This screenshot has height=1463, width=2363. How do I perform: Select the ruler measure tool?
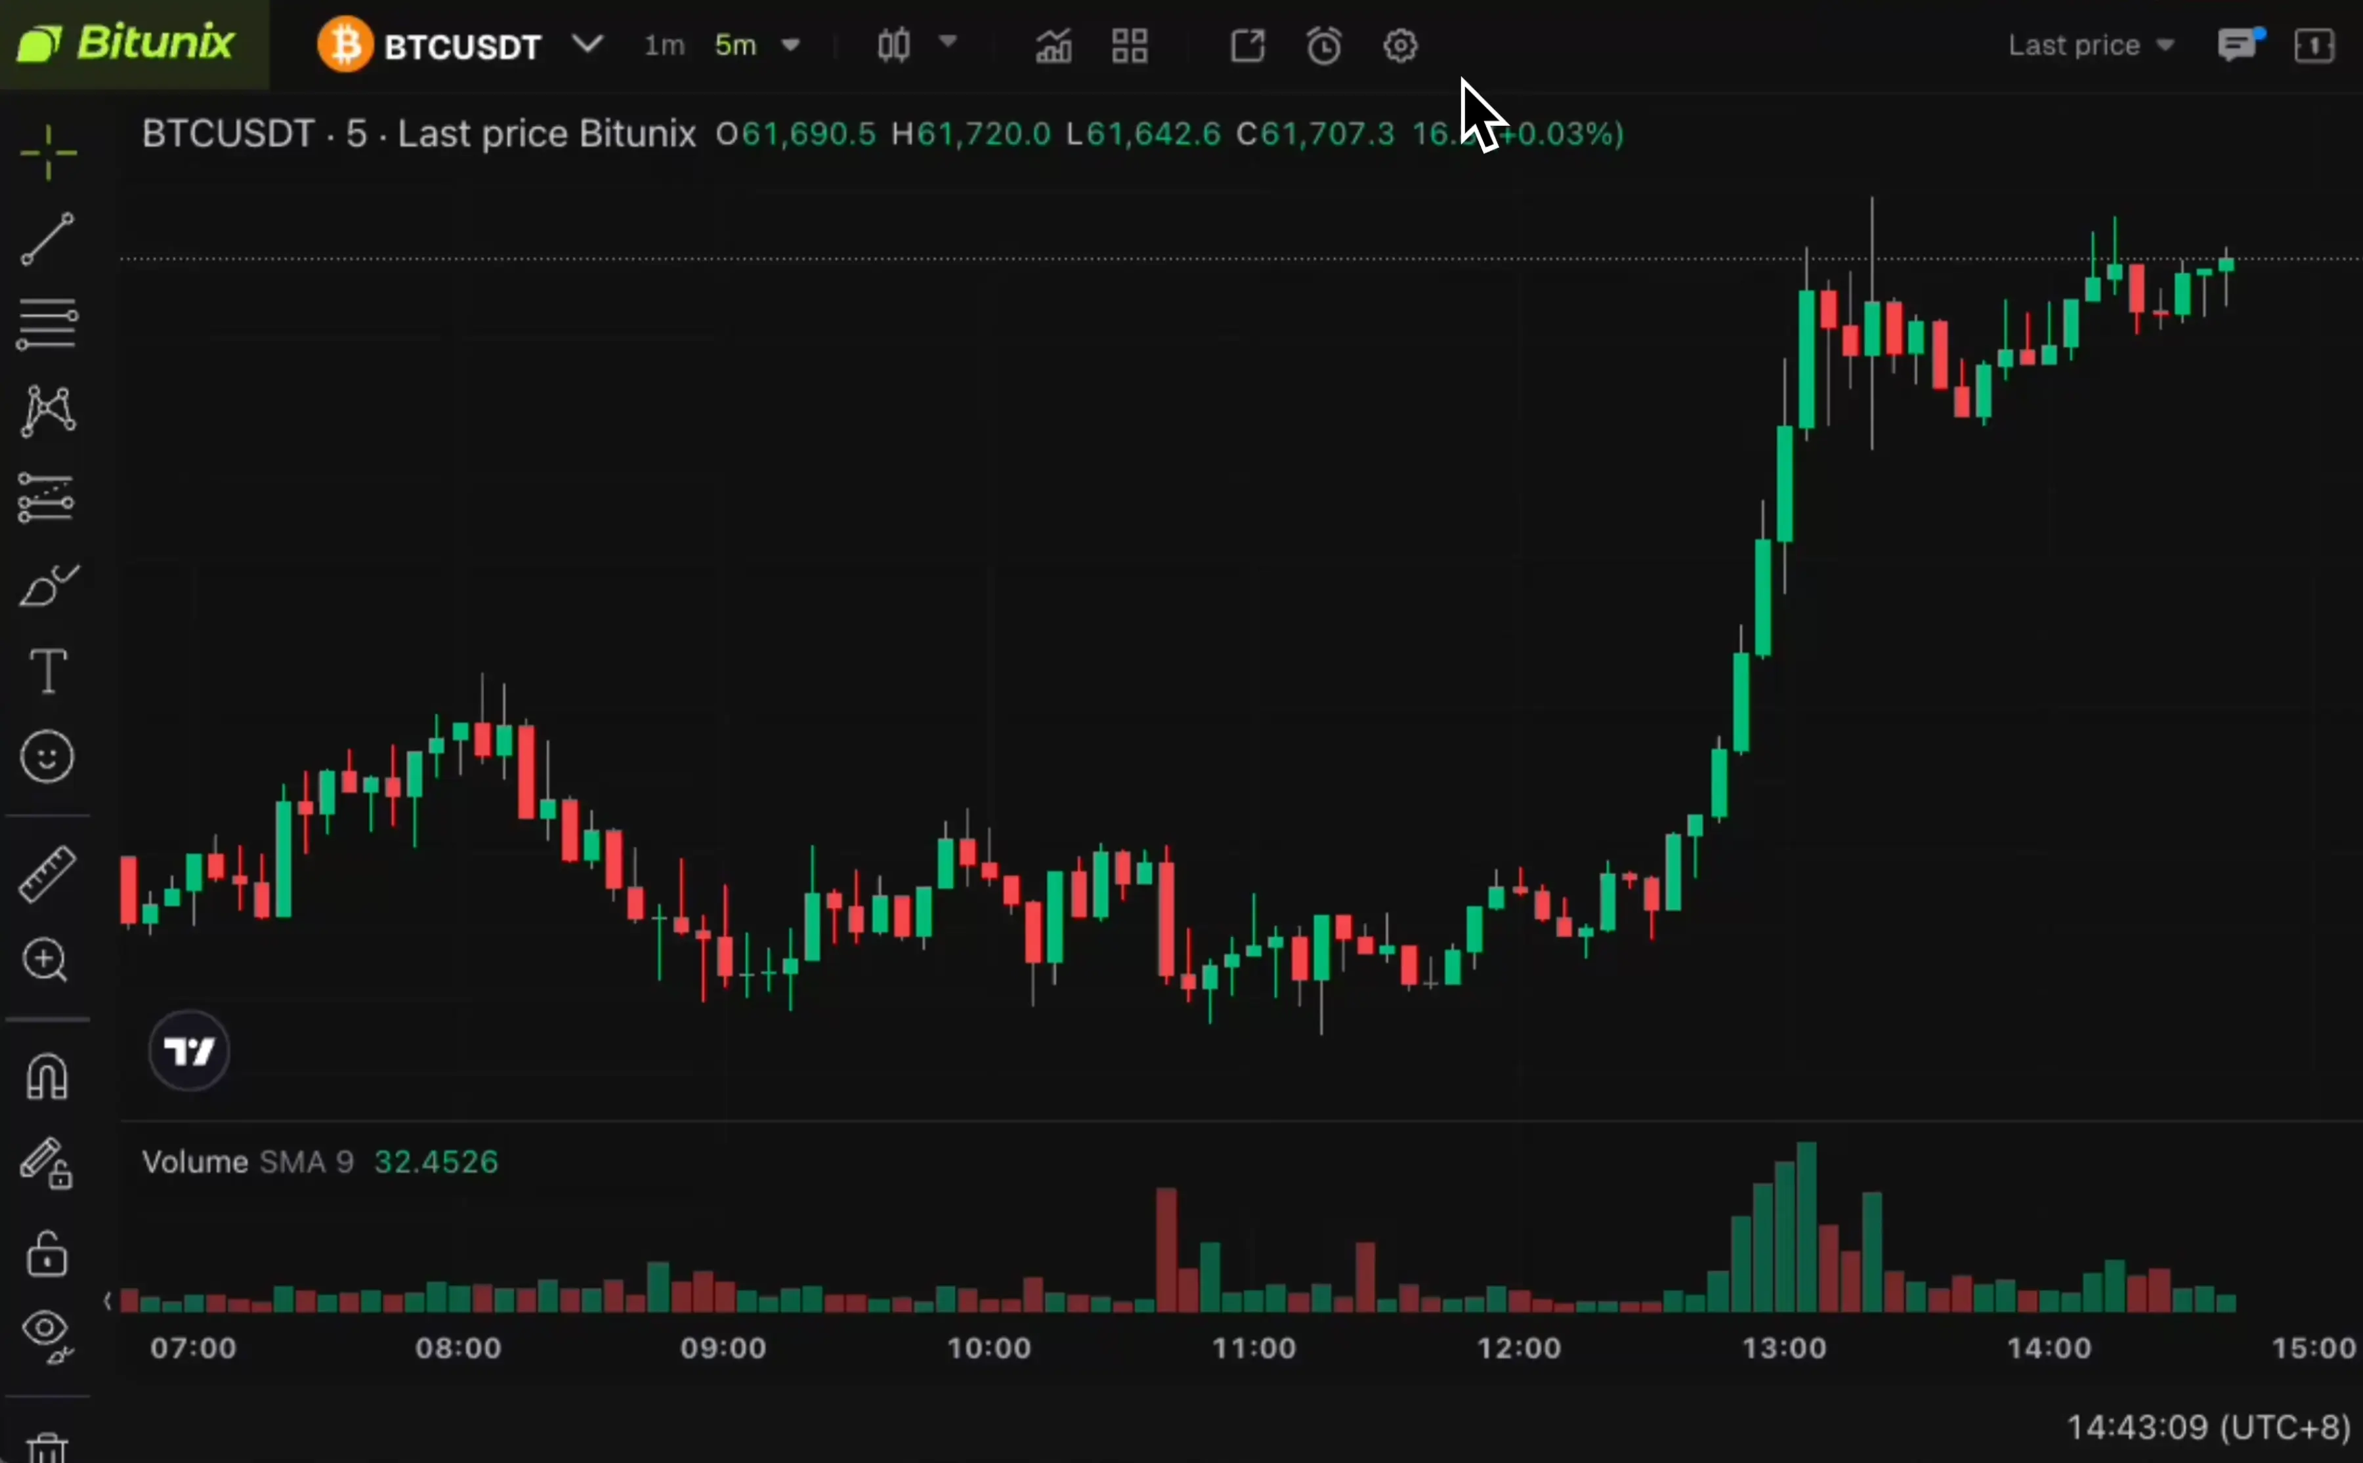point(47,874)
